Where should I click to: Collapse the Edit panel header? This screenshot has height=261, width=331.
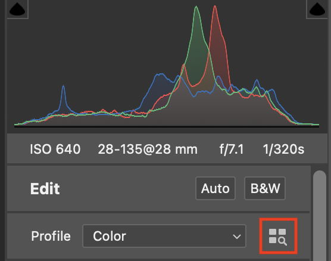click(45, 188)
